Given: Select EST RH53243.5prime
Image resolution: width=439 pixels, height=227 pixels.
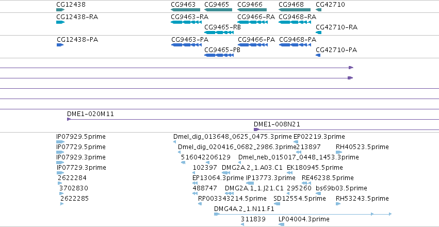Looking at the screenshot, I should (362, 199).
